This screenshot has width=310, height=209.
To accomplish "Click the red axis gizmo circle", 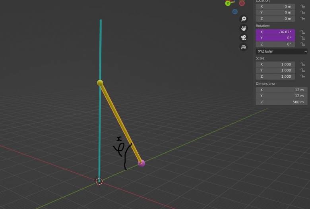I will point(242,3).
